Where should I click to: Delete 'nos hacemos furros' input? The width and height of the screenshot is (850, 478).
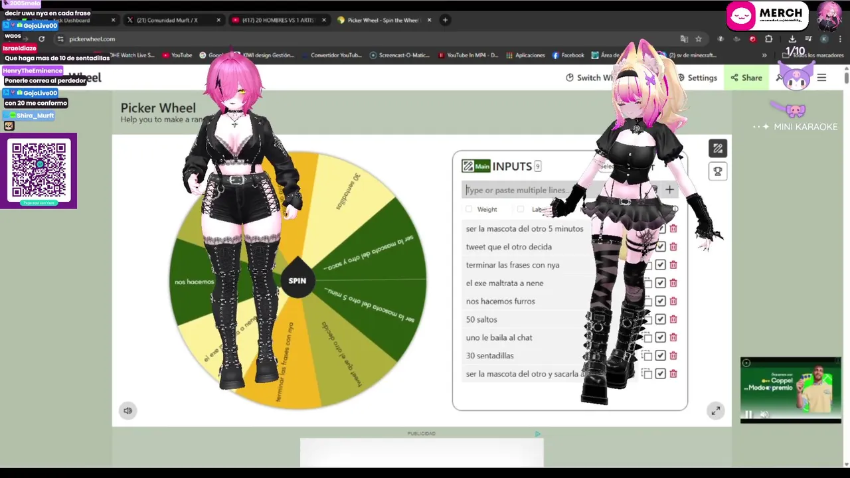[x=673, y=301]
